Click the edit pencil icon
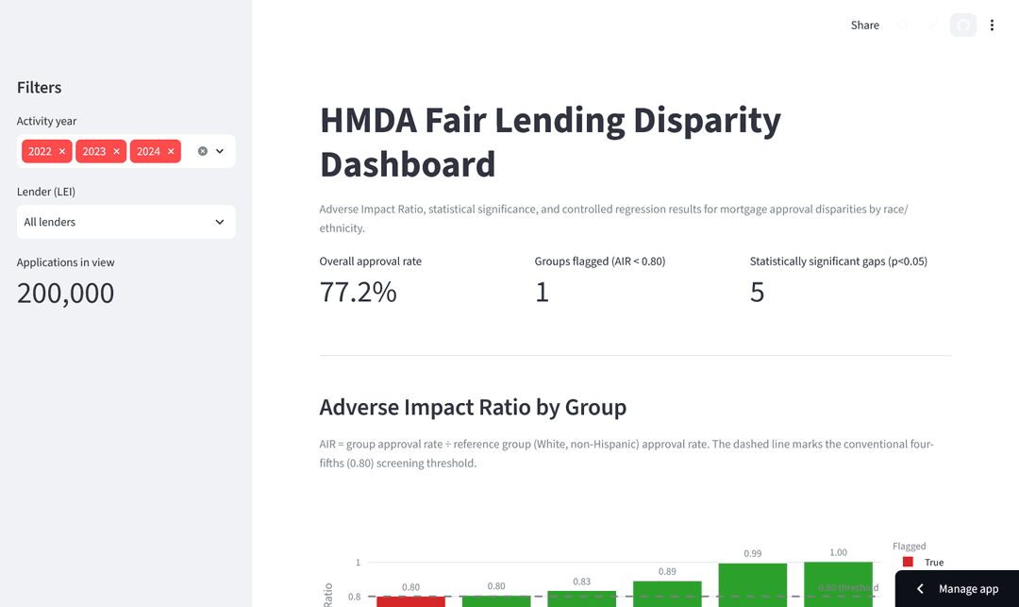Viewport: 1019px width, 607px height. 933,25
